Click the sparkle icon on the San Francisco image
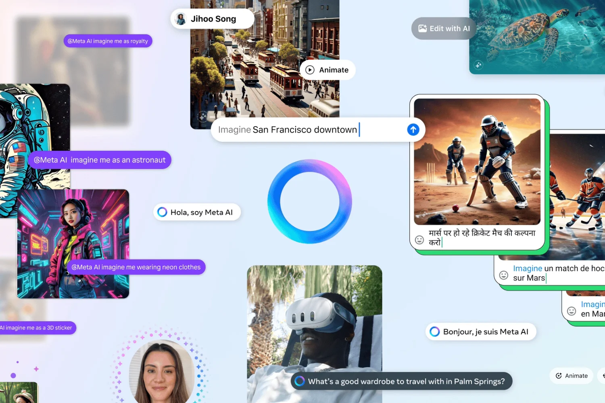The width and height of the screenshot is (605, 403). [x=202, y=117]
